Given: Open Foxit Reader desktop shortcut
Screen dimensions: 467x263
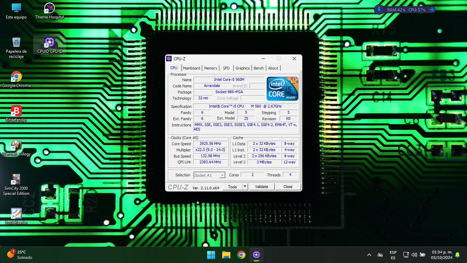Looking at the screenshot, I should 16,217.
